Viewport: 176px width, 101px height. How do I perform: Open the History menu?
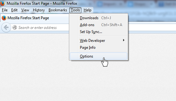(x=39, y=10)
